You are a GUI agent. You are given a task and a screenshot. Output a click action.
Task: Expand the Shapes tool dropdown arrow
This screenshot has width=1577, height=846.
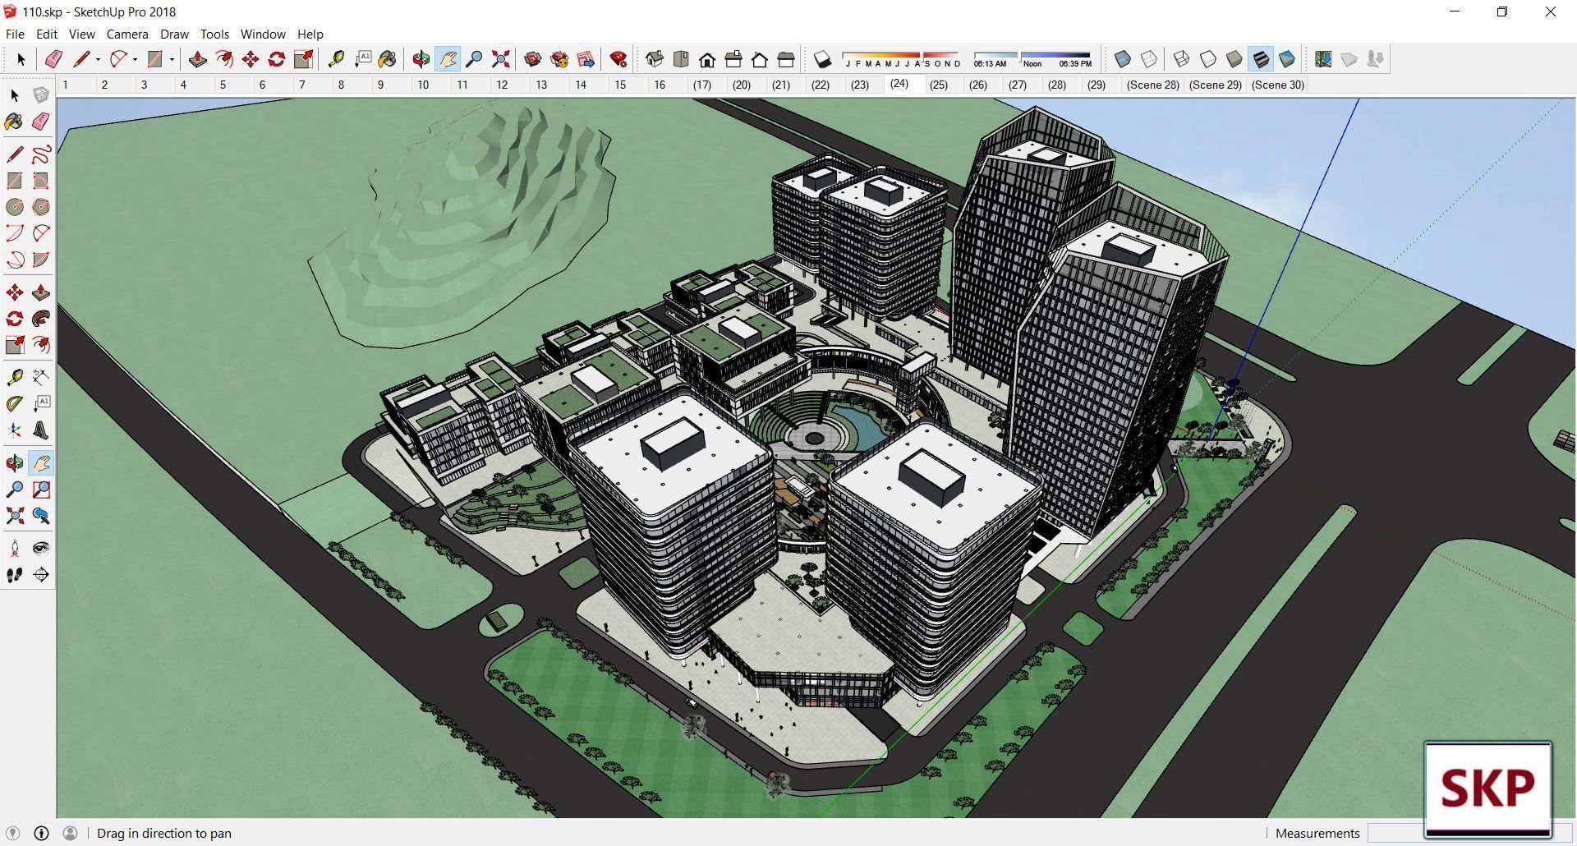click(x=172, y=59)
